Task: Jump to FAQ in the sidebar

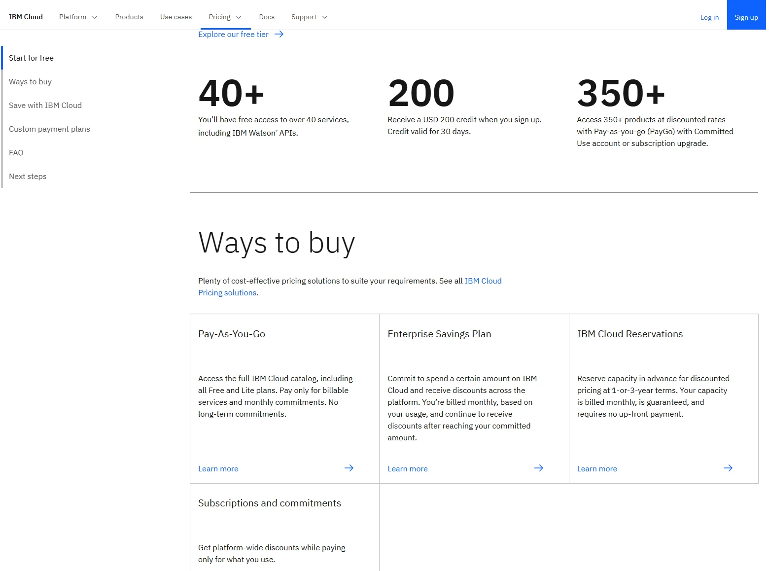Action: click(16, 152)
